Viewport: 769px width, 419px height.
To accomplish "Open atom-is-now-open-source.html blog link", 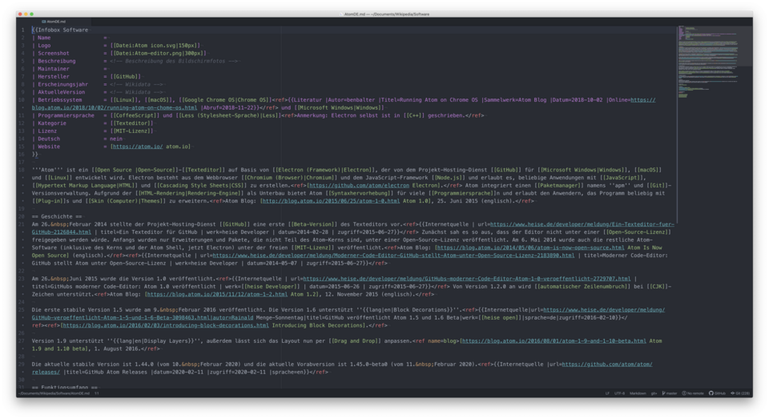I will tap(530, 248).
